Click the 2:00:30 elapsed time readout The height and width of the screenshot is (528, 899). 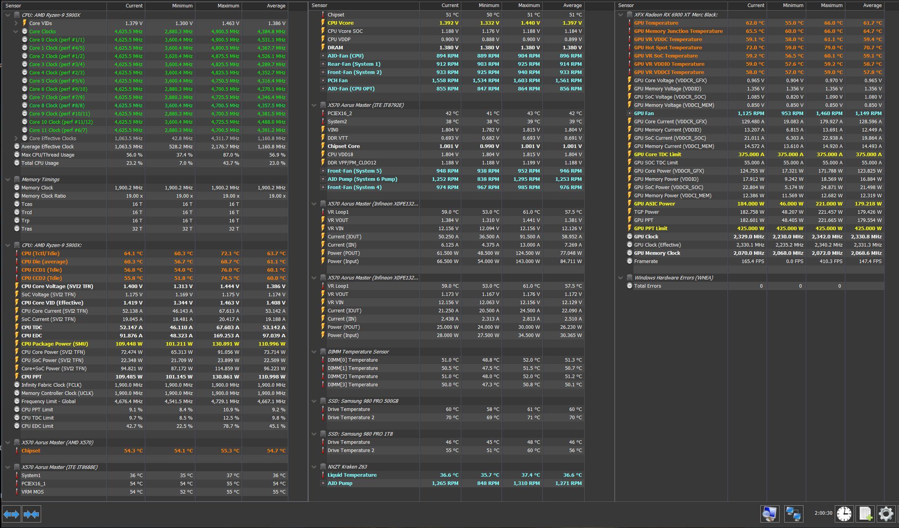[x=823, y=513]
